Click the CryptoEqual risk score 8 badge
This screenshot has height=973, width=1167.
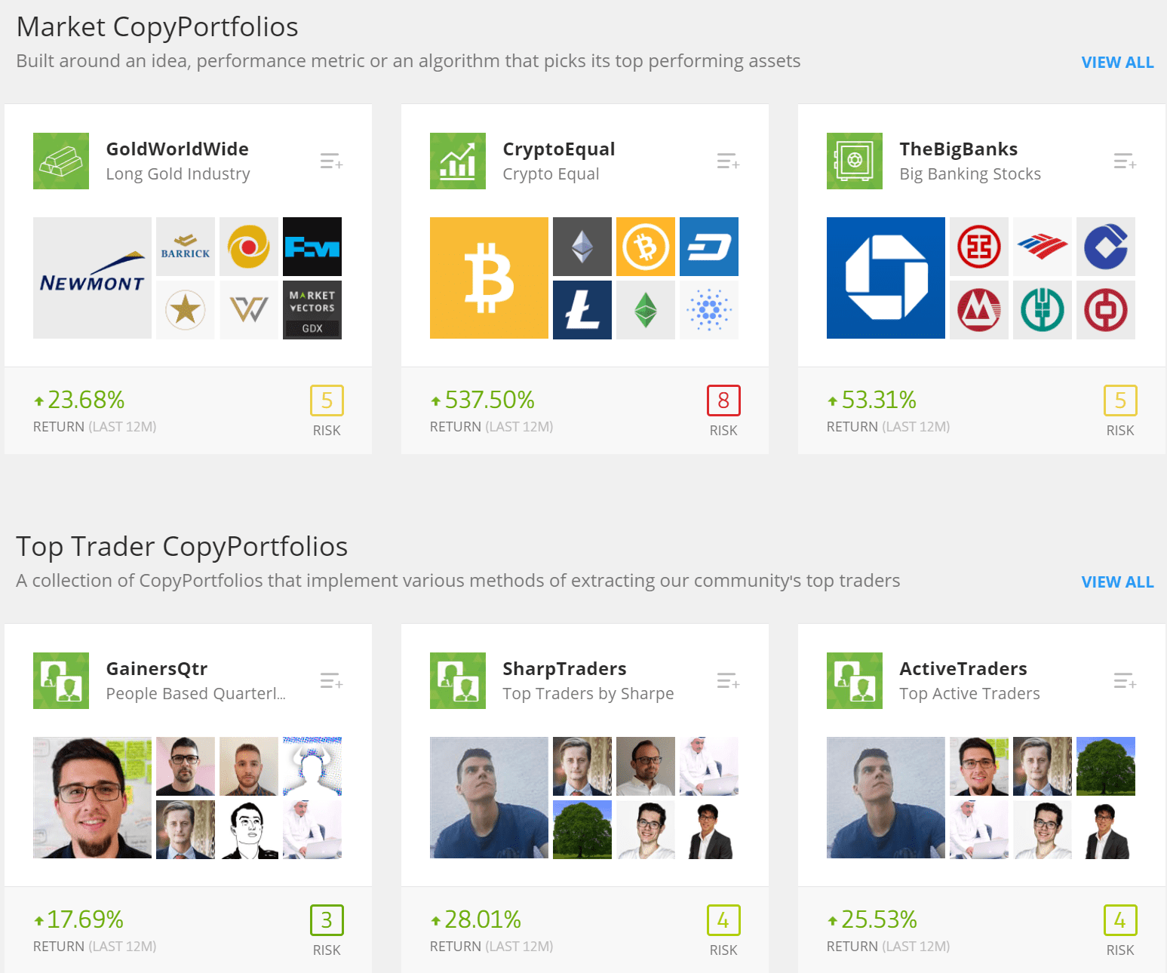[x=723, y=401]
